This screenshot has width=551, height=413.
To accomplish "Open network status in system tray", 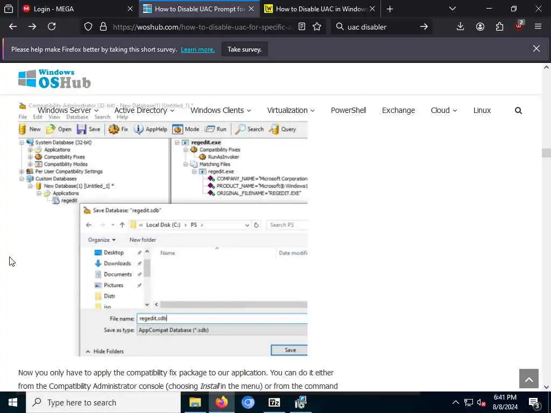I will point(469,403).
